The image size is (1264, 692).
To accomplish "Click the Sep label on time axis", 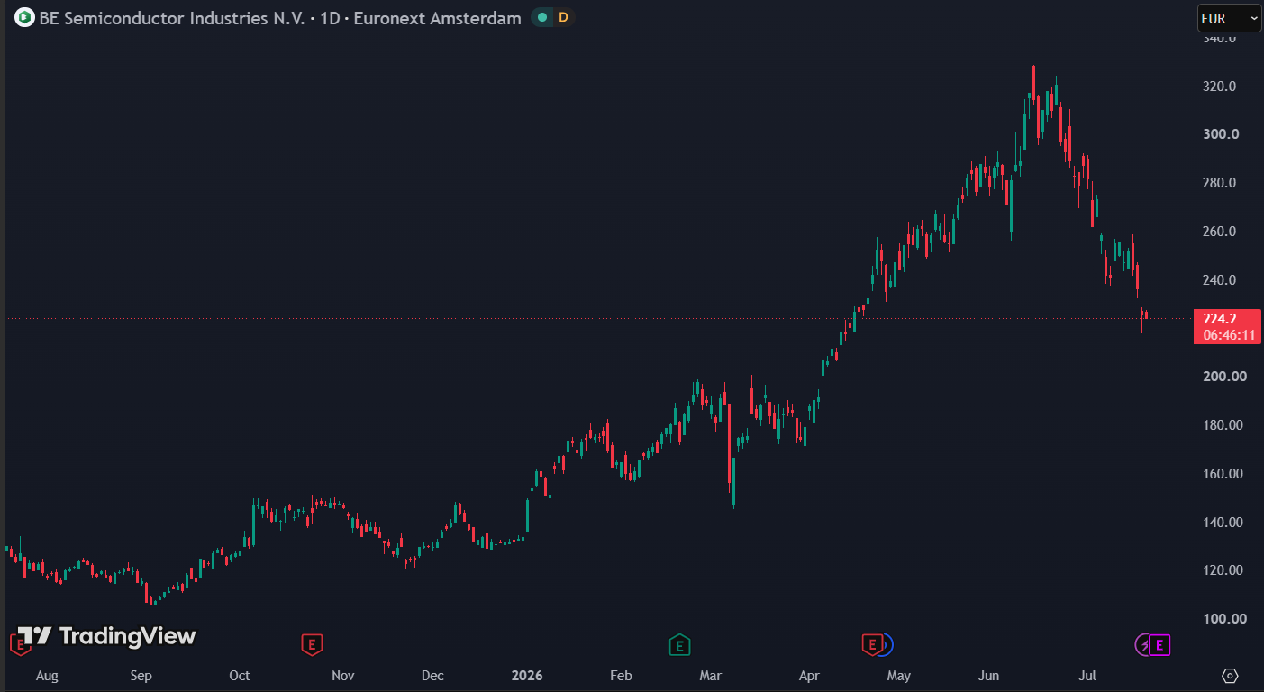I will click(x=141, y=676).
